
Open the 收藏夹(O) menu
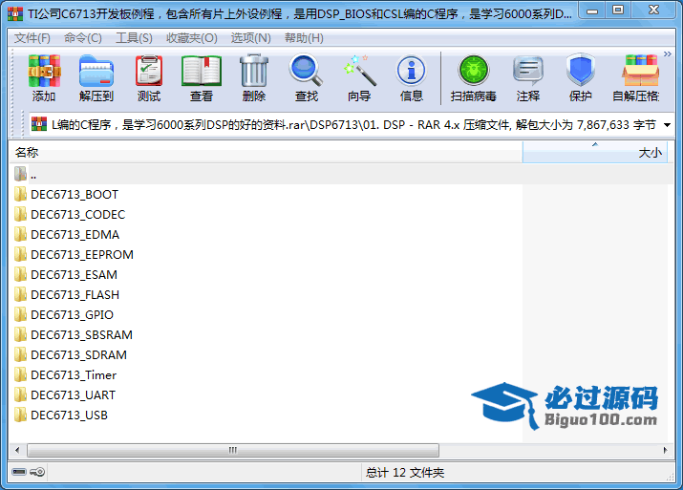192,38
